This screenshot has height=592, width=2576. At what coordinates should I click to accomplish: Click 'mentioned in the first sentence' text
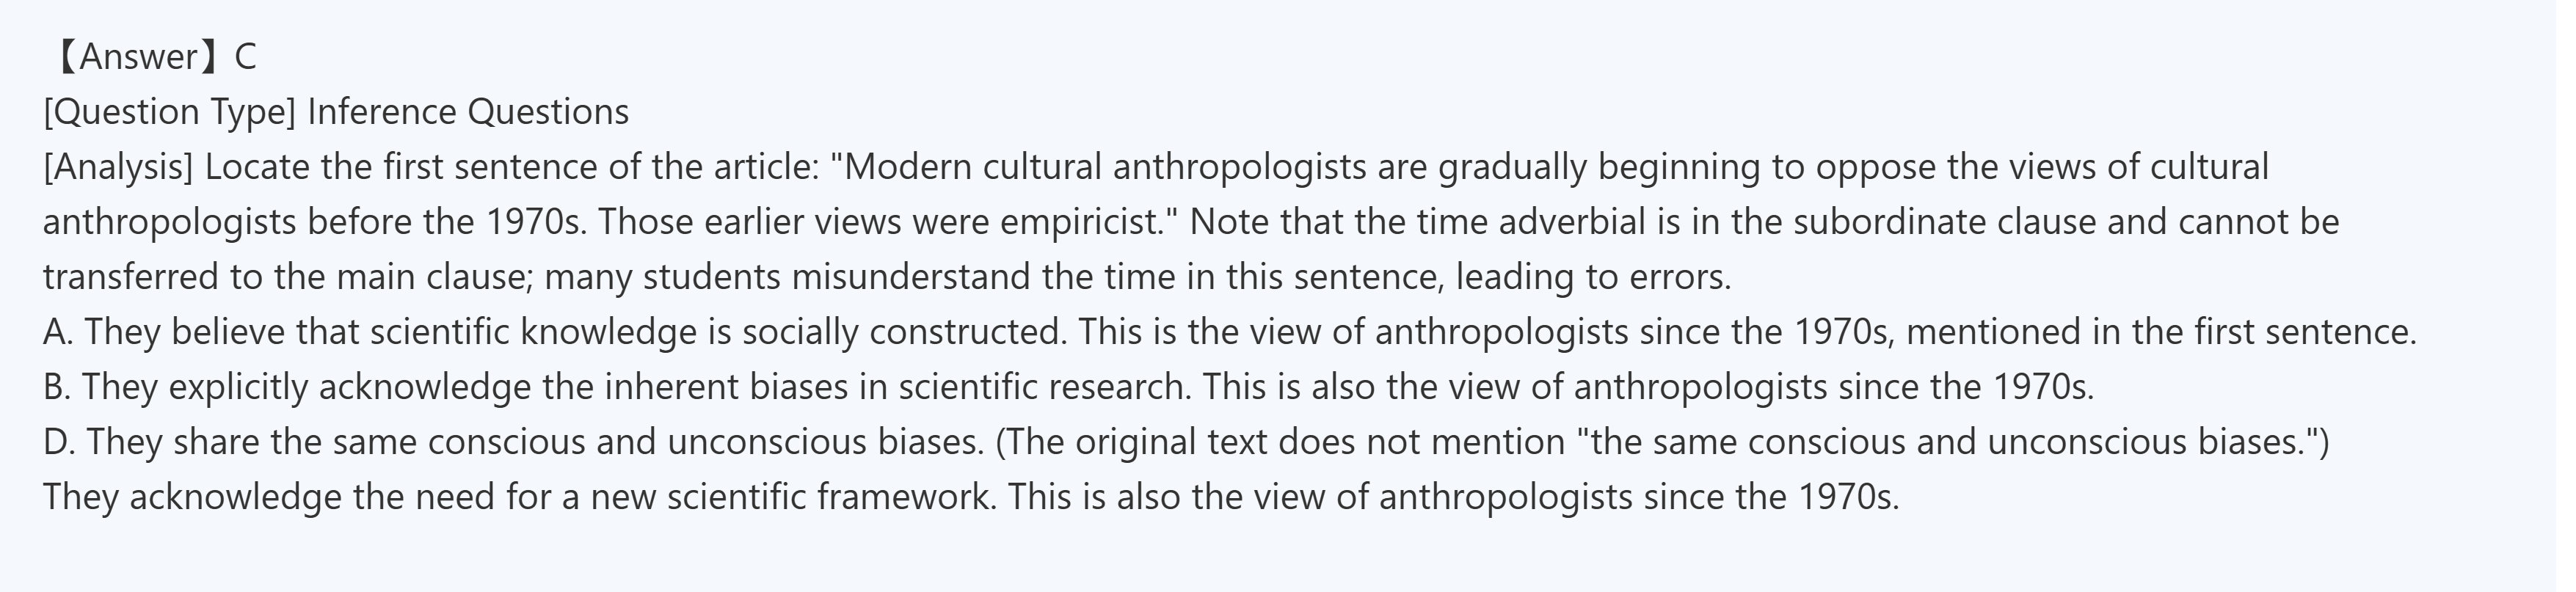coord(2160,332)
